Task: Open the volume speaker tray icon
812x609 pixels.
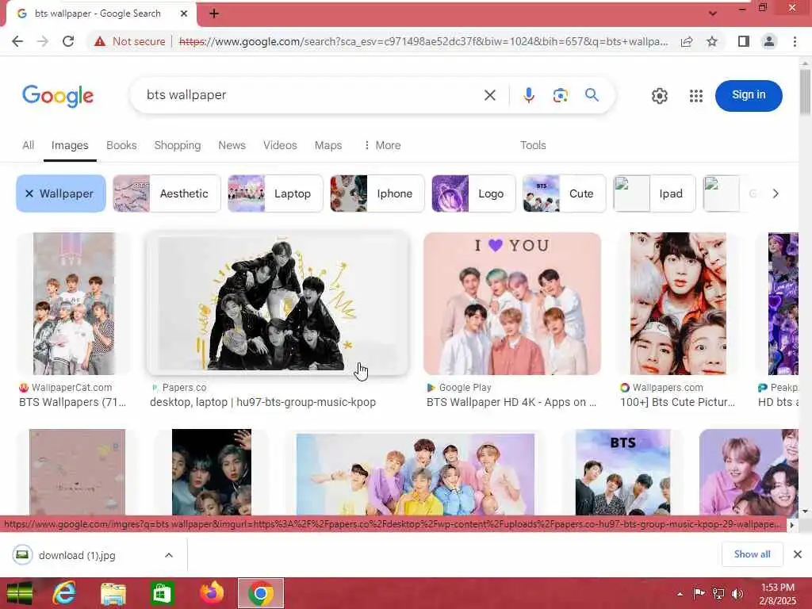Action: click(x=737, y=594)
